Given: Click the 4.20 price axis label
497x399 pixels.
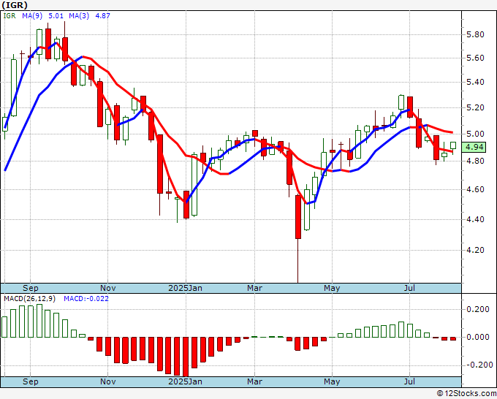Looking at the screenshot, I should click(476, 250).
